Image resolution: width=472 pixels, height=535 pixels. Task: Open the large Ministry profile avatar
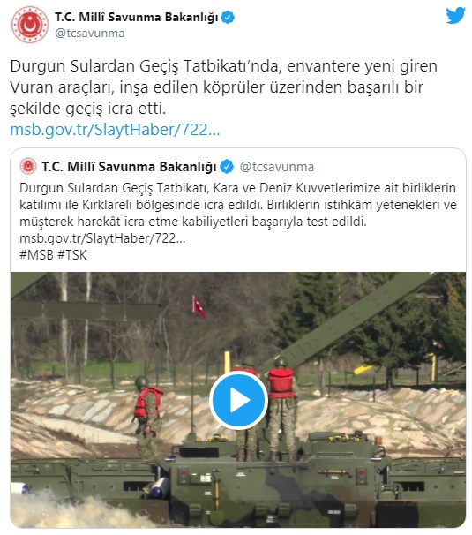[x=30, y=25]
